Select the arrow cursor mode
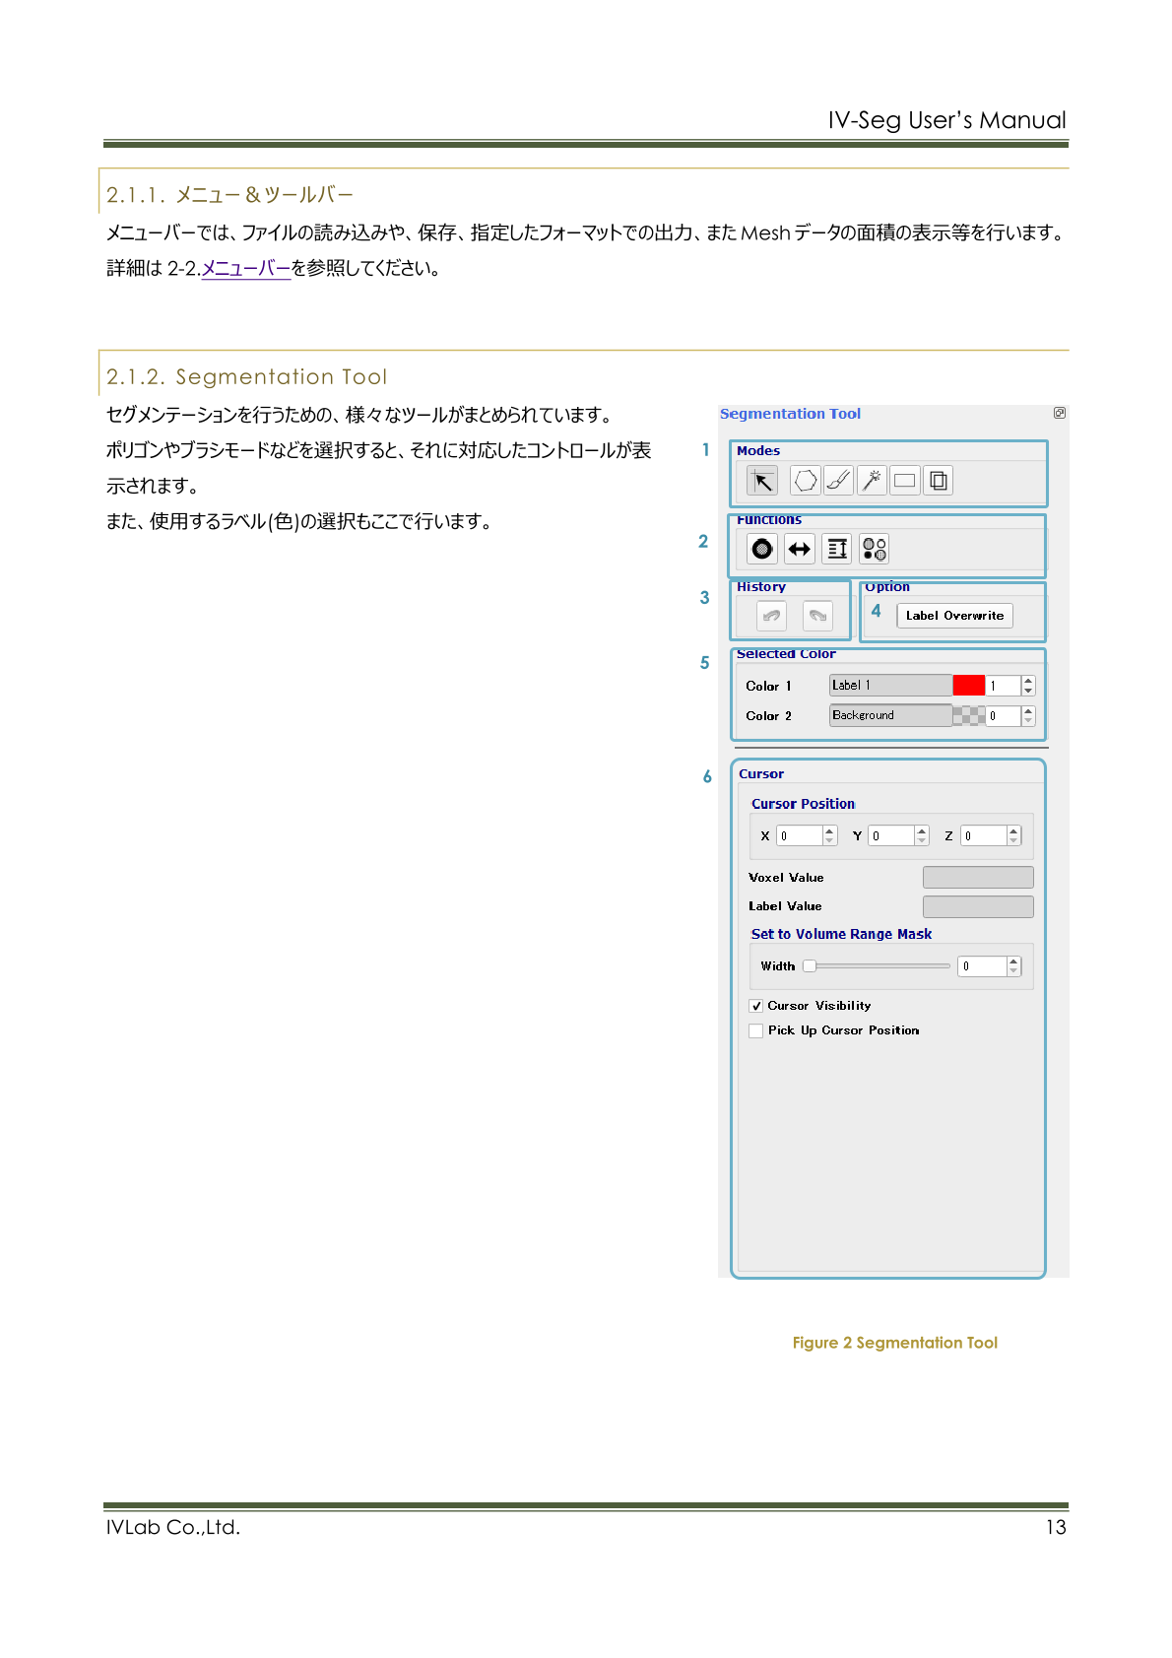This screenshot has height=1658, width=1172. (x=762, y=481)
